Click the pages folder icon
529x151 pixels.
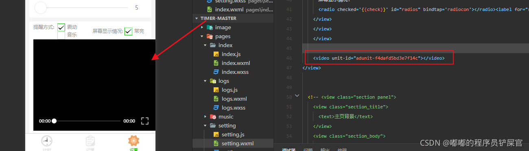tap(210, 36)
